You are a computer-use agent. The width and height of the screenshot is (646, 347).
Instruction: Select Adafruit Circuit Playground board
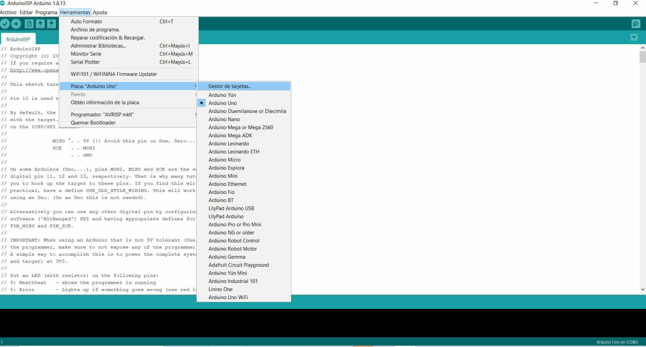tap(244, 265)
